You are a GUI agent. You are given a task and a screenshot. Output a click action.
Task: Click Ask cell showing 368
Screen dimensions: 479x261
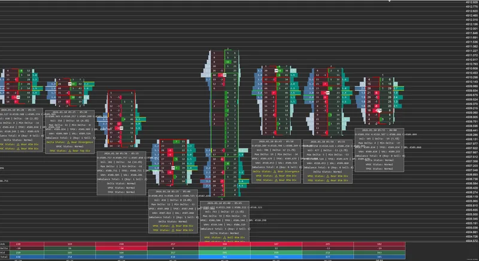coord(225,244)
